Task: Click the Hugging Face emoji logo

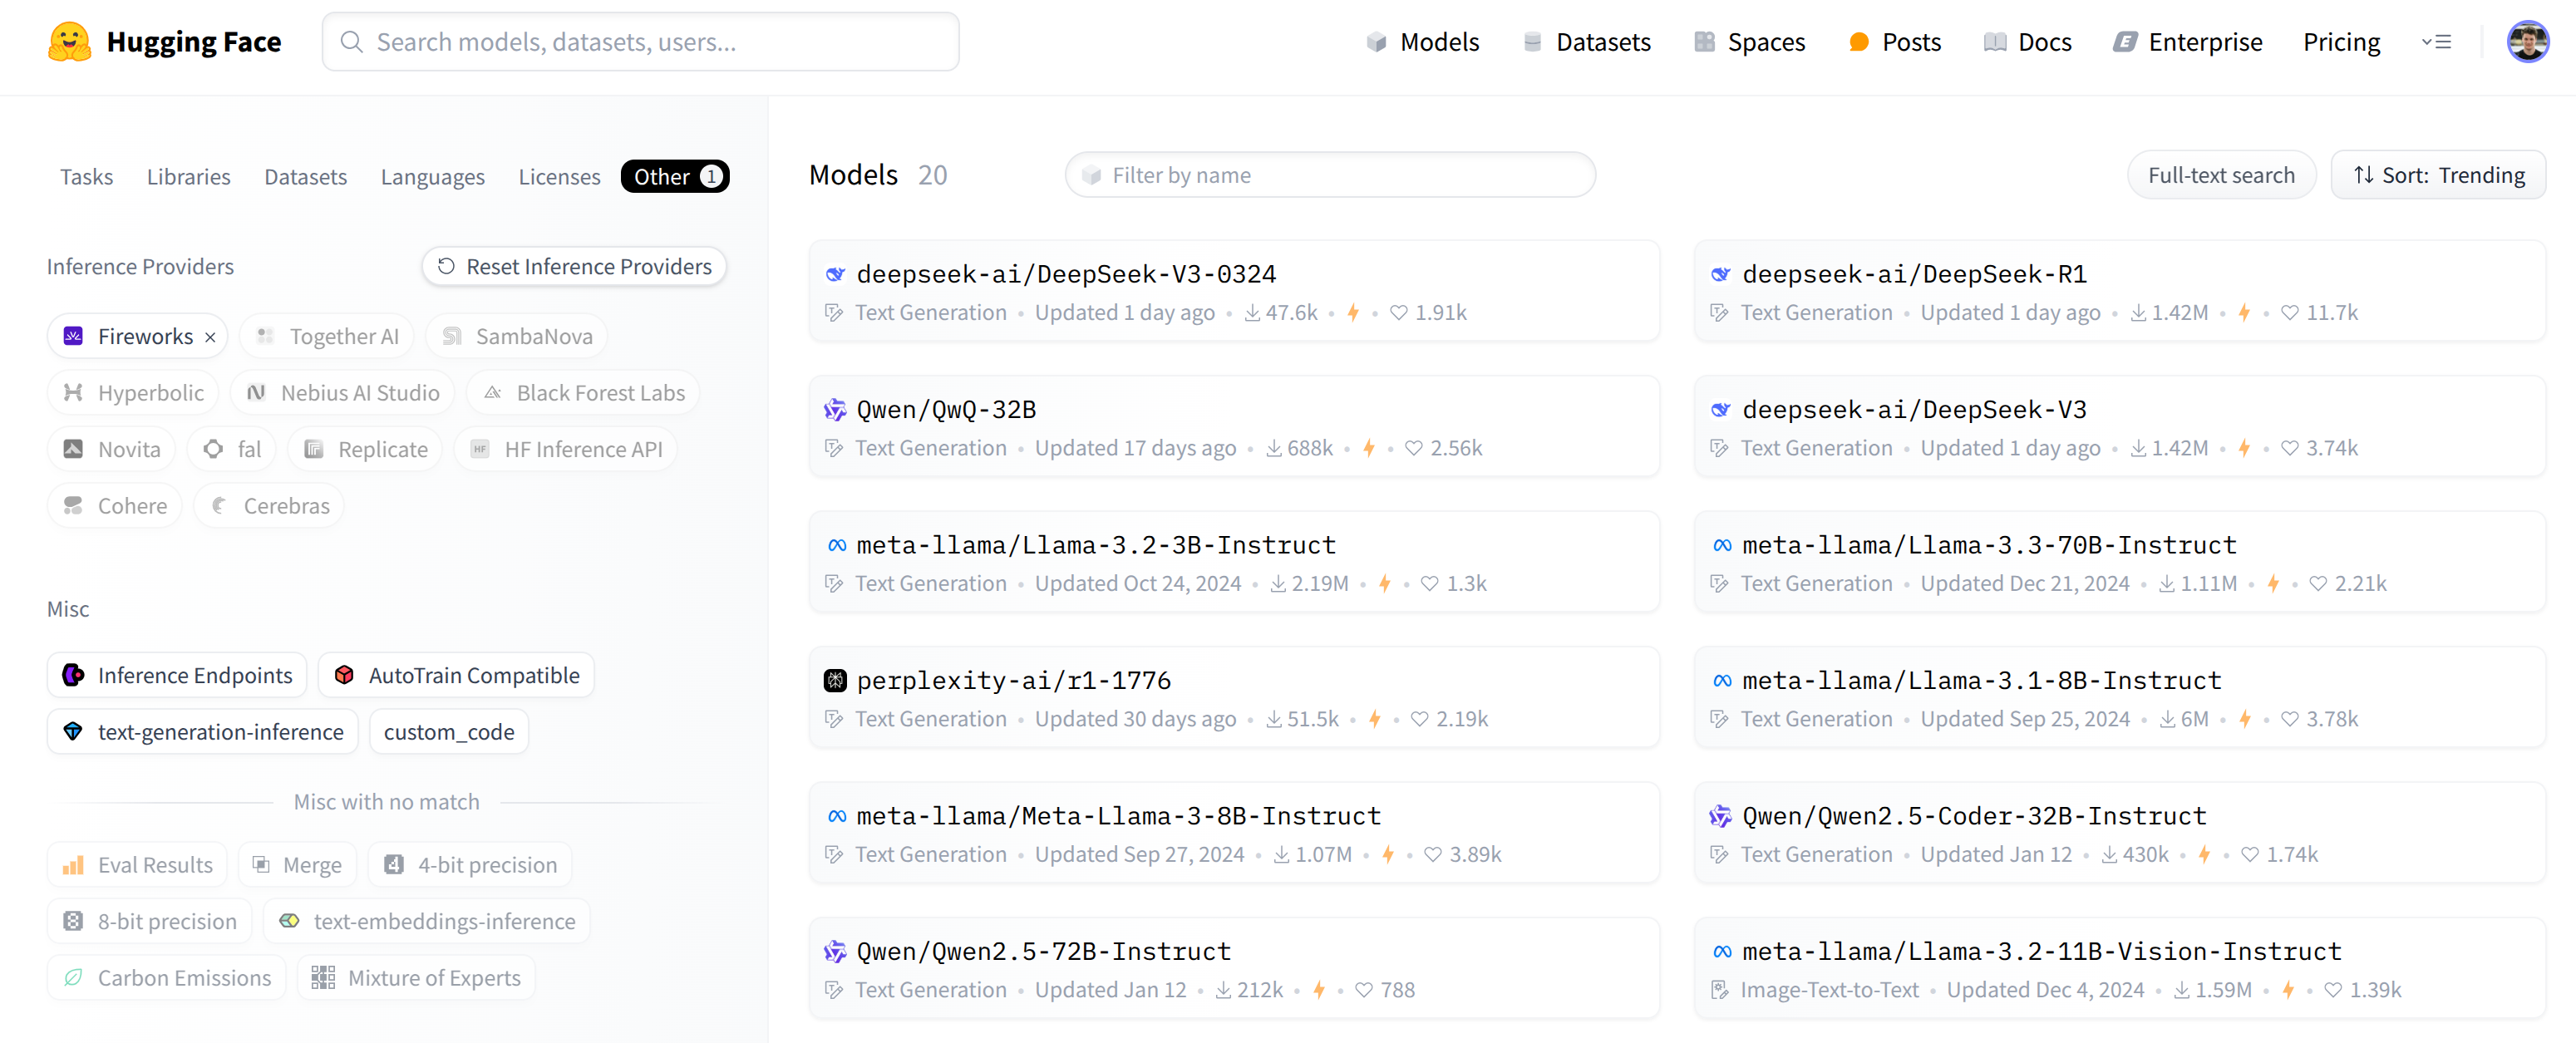Action: pos(69,42)
